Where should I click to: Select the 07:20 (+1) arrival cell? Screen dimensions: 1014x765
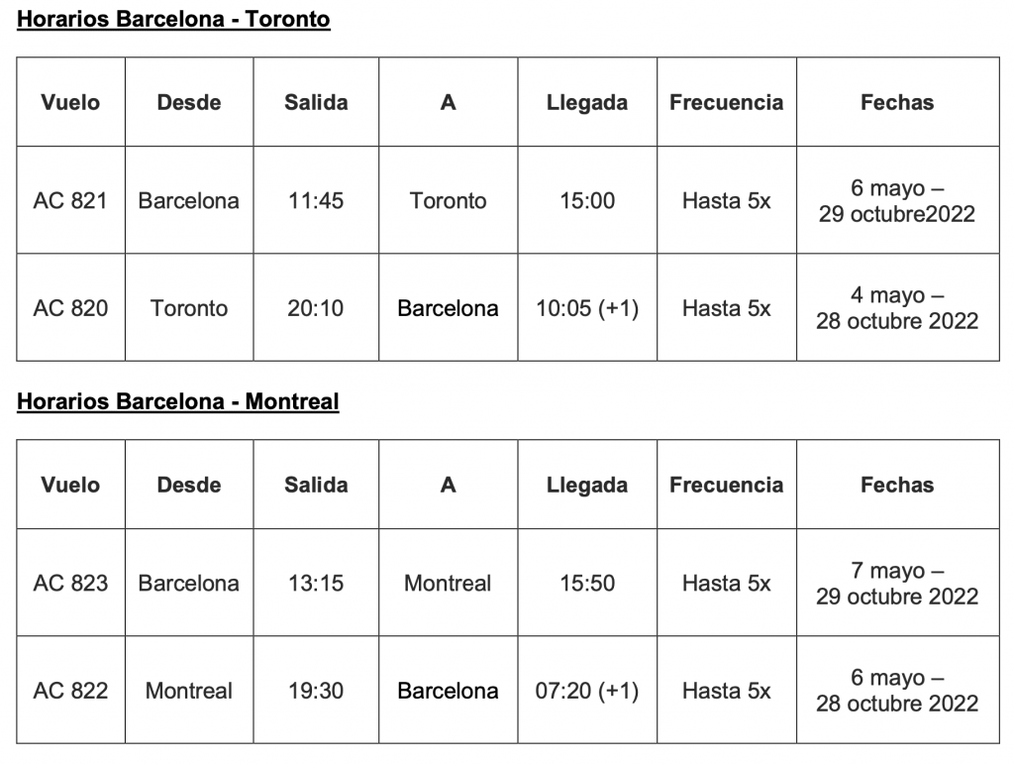click(587, 691)
